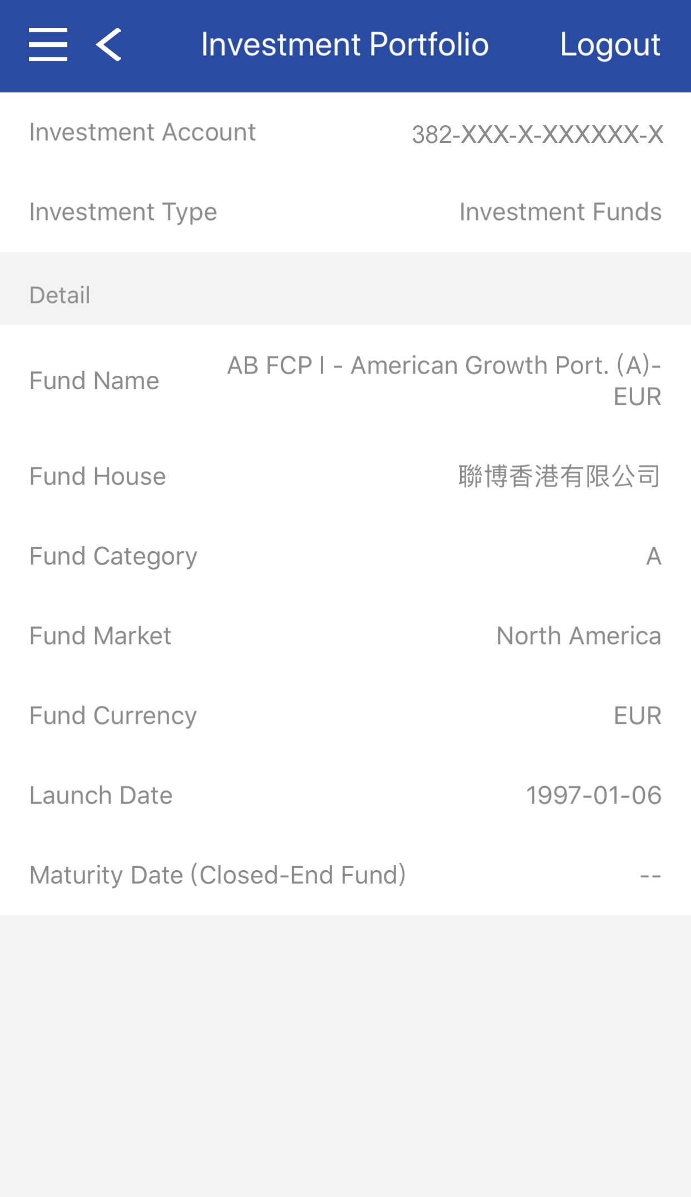Open the hamburger menu
Viewport: 691px width, 1197px height.
point(48,45)
